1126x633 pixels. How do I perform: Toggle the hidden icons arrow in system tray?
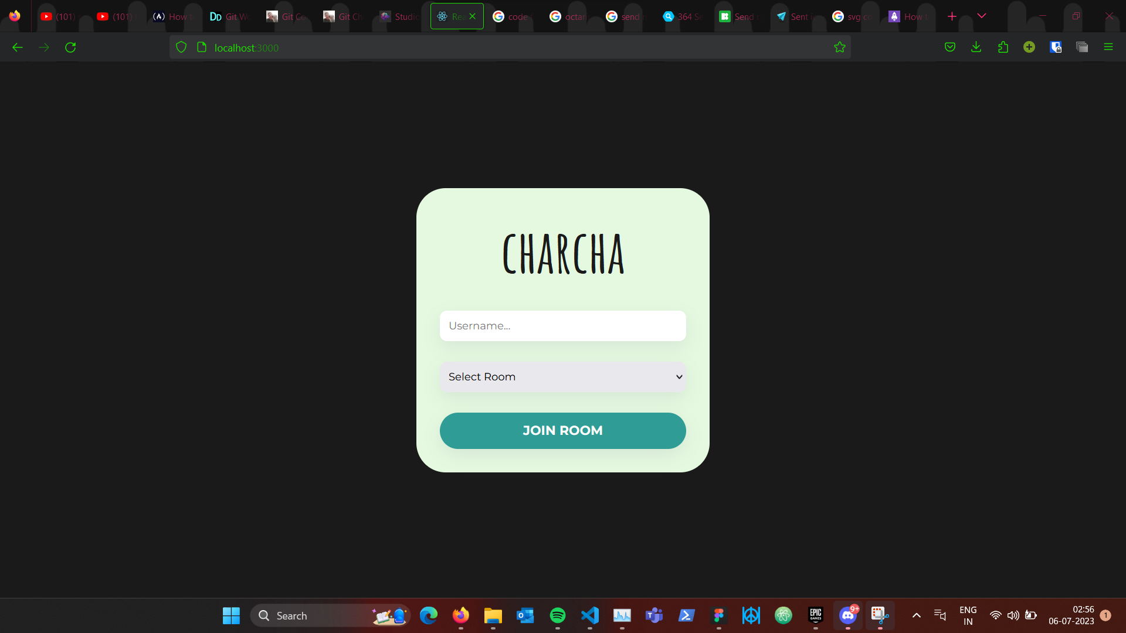coord(916,615)
